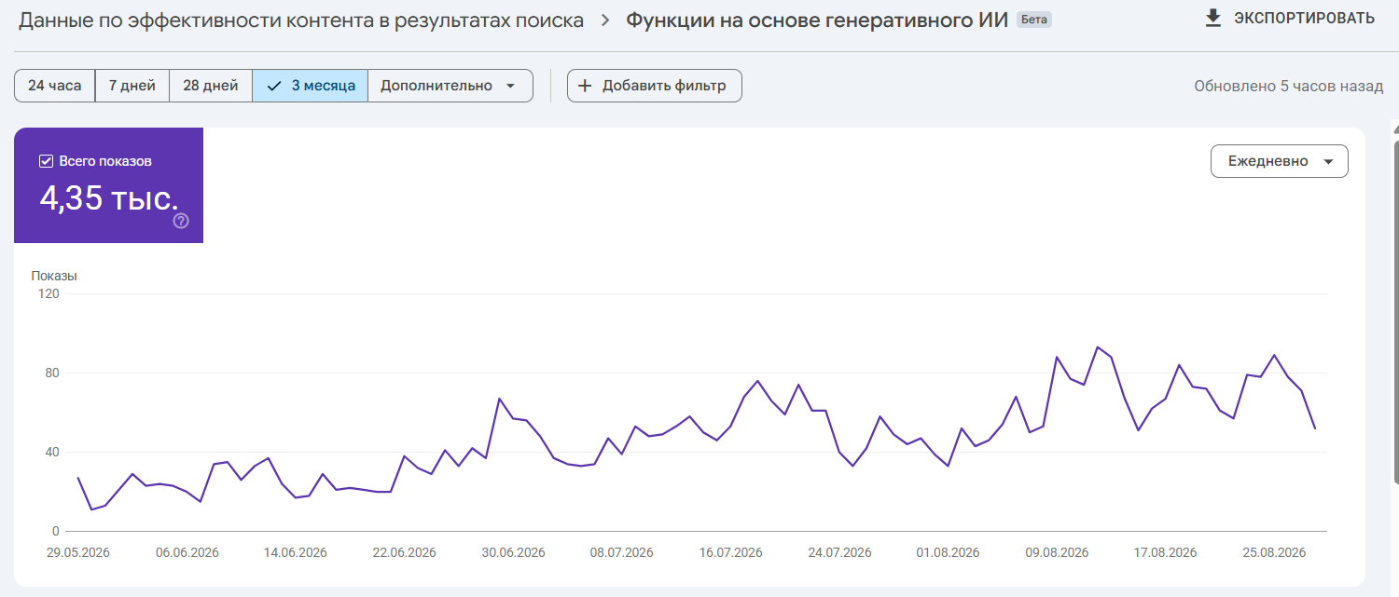
Task: Select the 3 месяца range
Action: [311, 86]
